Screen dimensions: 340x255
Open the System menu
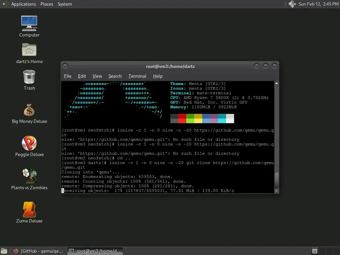pos(65,4)
